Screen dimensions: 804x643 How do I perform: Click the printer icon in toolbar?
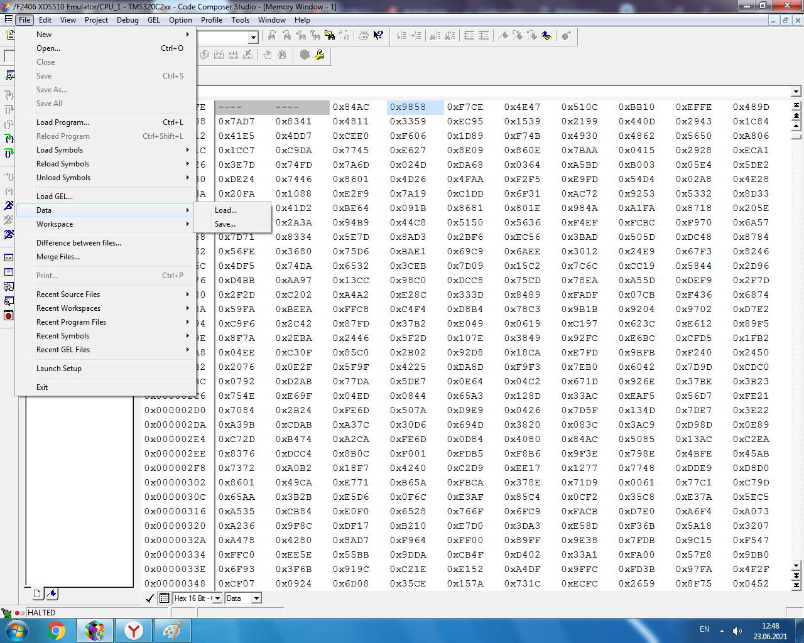click(x=364, y=36)
